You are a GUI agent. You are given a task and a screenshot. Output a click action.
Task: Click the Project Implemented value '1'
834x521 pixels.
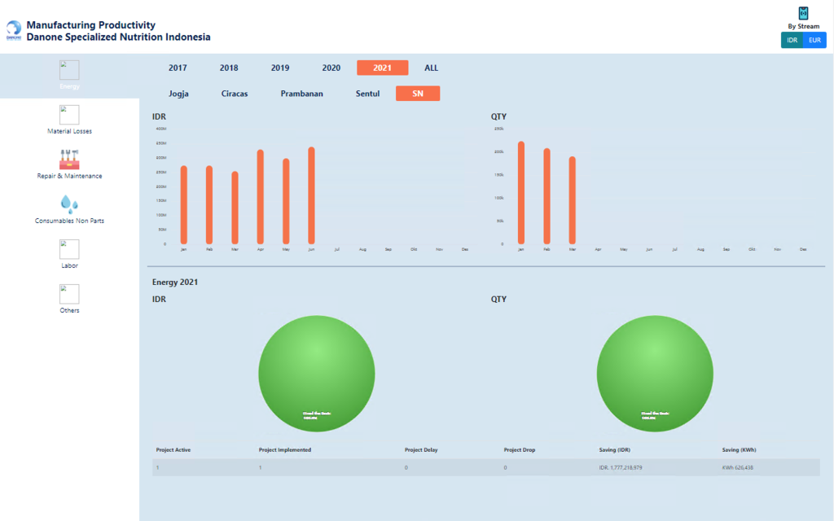click(x=260, y=468)
